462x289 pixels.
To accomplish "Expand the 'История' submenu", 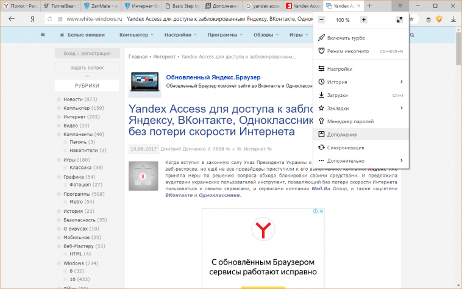I will coord(361,82).
